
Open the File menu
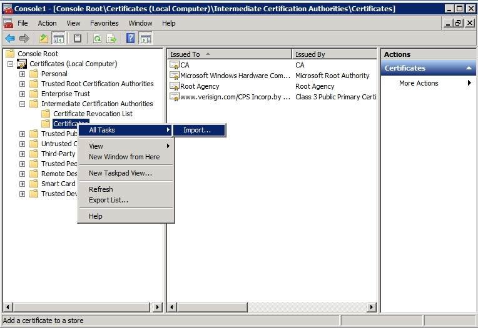tap(23, 23)
